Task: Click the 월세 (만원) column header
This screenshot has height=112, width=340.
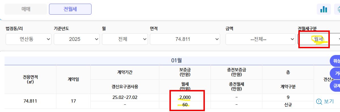Action: 185,87
